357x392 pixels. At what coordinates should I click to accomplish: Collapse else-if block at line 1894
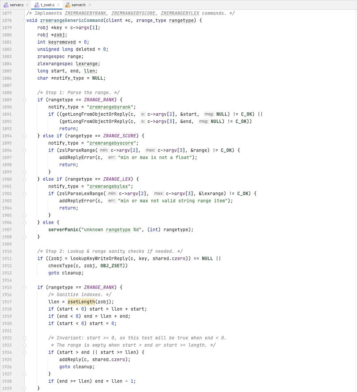(x=24, y=136)
